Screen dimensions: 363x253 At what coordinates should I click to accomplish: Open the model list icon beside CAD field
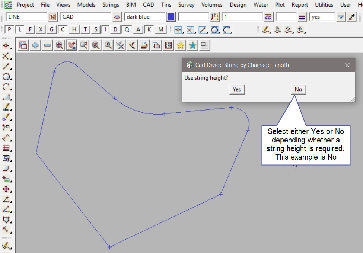click(x=117, y=17)
